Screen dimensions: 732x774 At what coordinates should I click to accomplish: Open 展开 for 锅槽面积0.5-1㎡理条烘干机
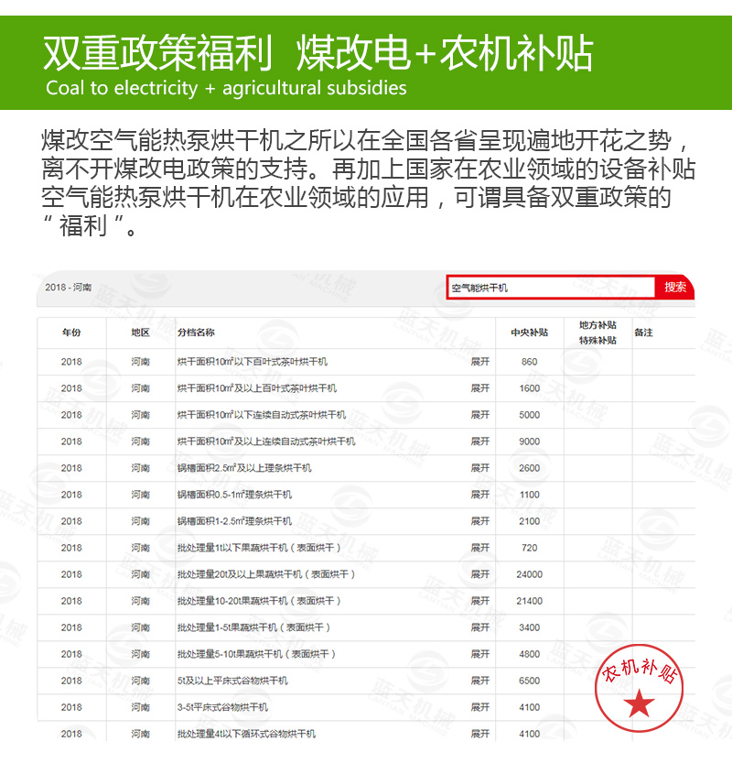coord(479,495)
